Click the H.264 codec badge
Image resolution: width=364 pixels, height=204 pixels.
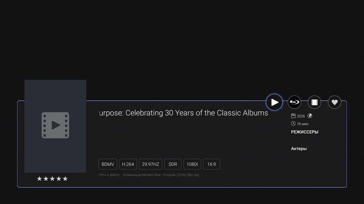tap(128, 164)
